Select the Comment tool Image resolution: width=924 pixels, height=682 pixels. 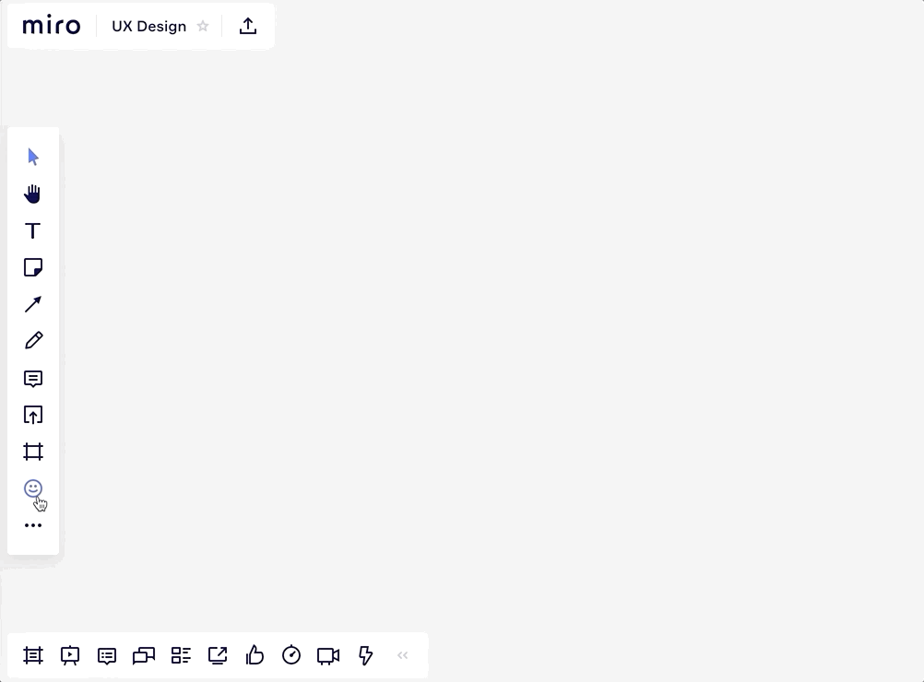[33, 379]
